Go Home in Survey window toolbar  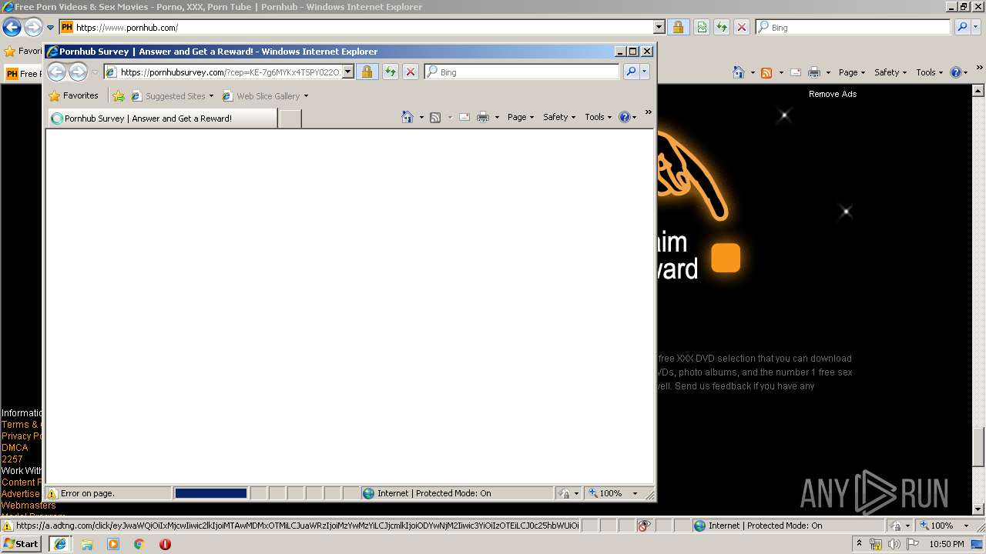click(x=407, y=117)
